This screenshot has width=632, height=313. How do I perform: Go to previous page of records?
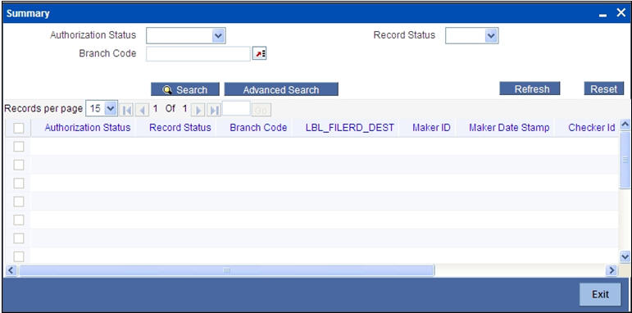click(x=142, y=110)
